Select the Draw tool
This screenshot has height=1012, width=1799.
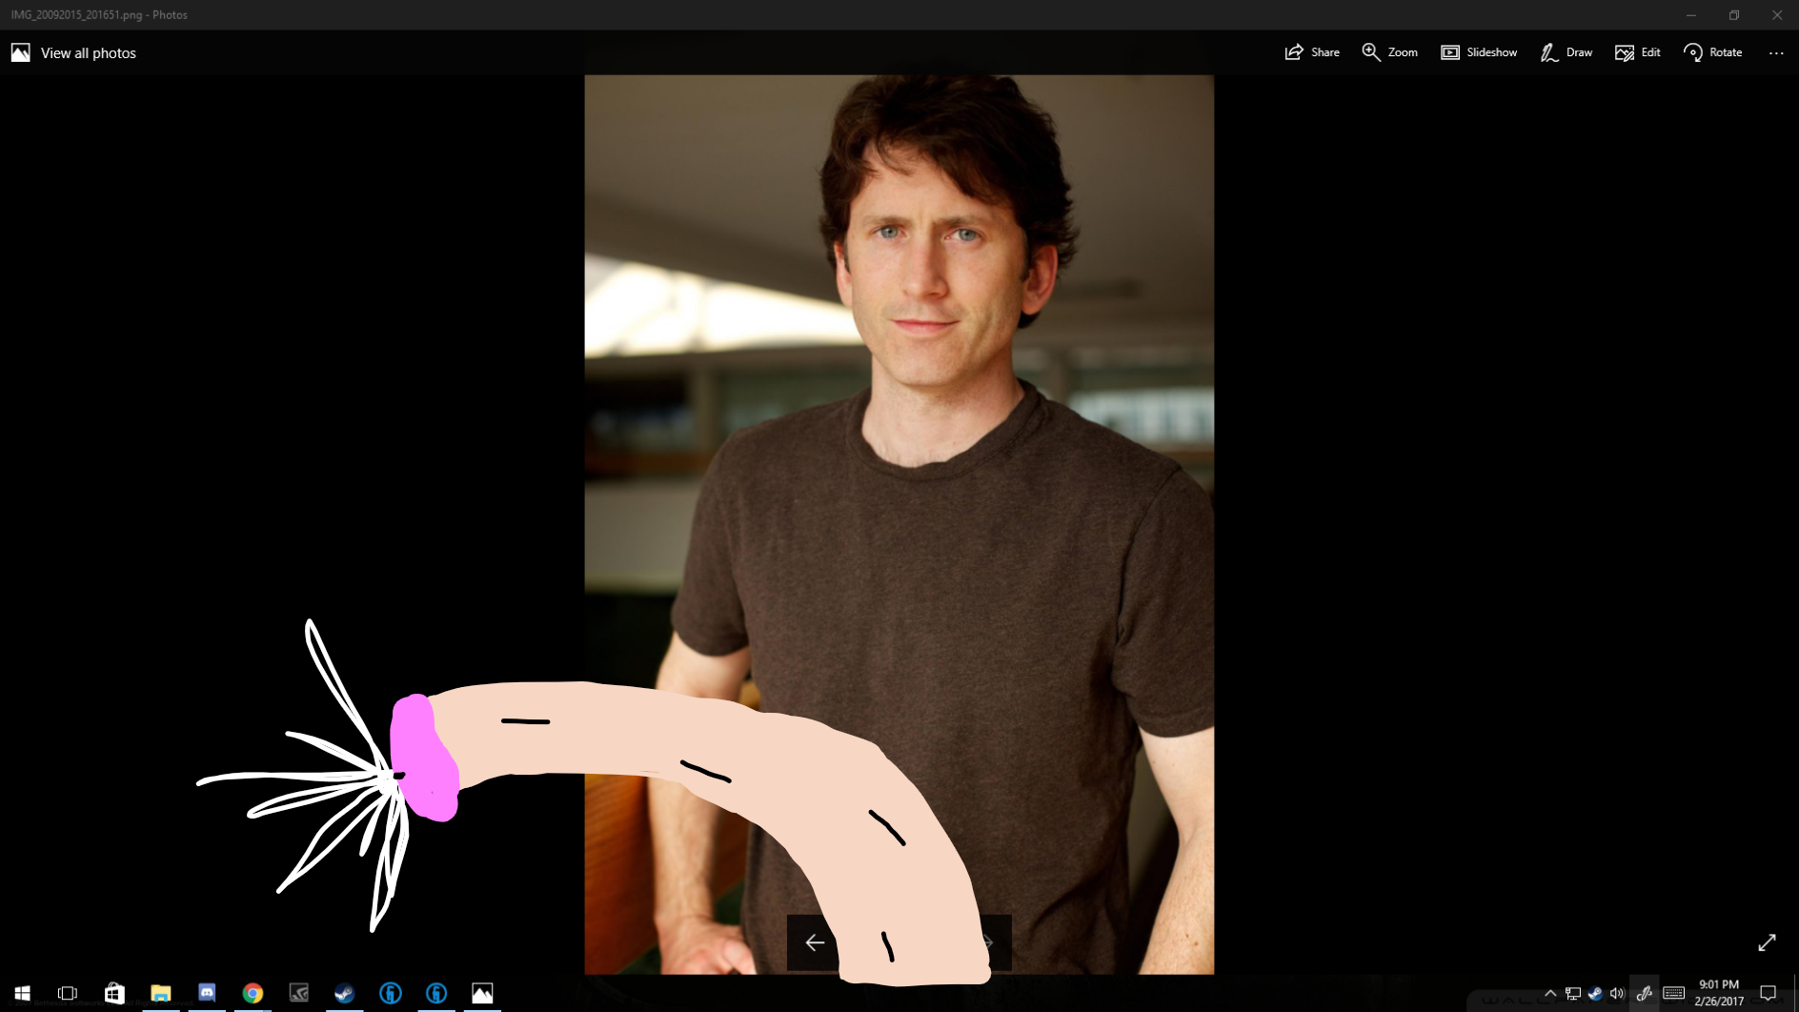pos(1567,52)
